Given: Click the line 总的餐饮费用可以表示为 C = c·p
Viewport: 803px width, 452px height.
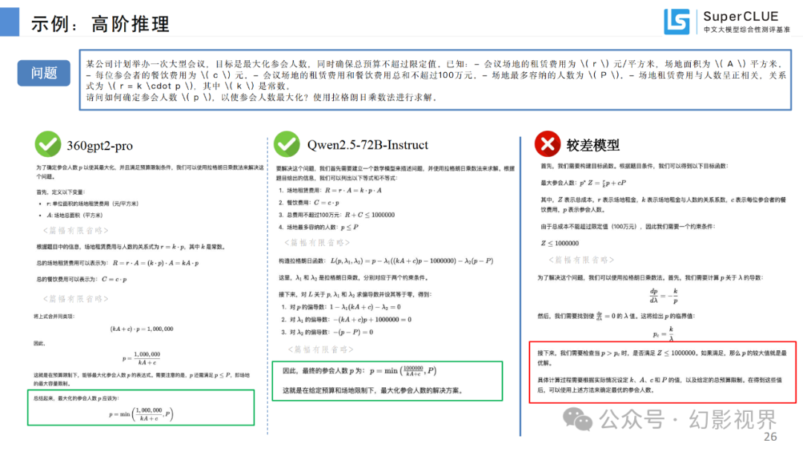Looking at the screenshot, I should pyautogui.click(x=82, y=280).
